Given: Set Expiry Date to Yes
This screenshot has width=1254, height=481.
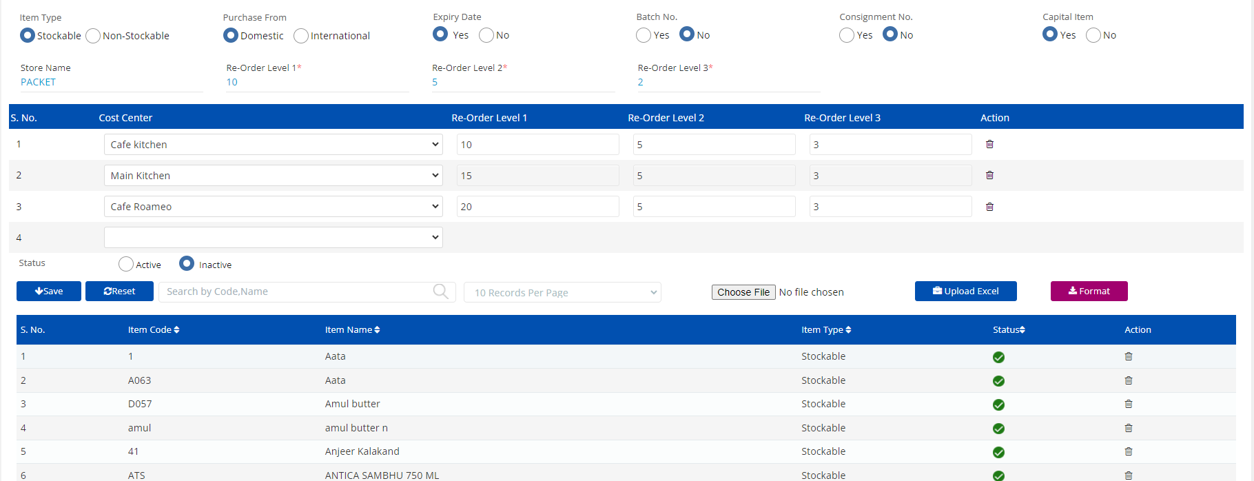Looking at the screenshot, I should click(x=440, y=34).
